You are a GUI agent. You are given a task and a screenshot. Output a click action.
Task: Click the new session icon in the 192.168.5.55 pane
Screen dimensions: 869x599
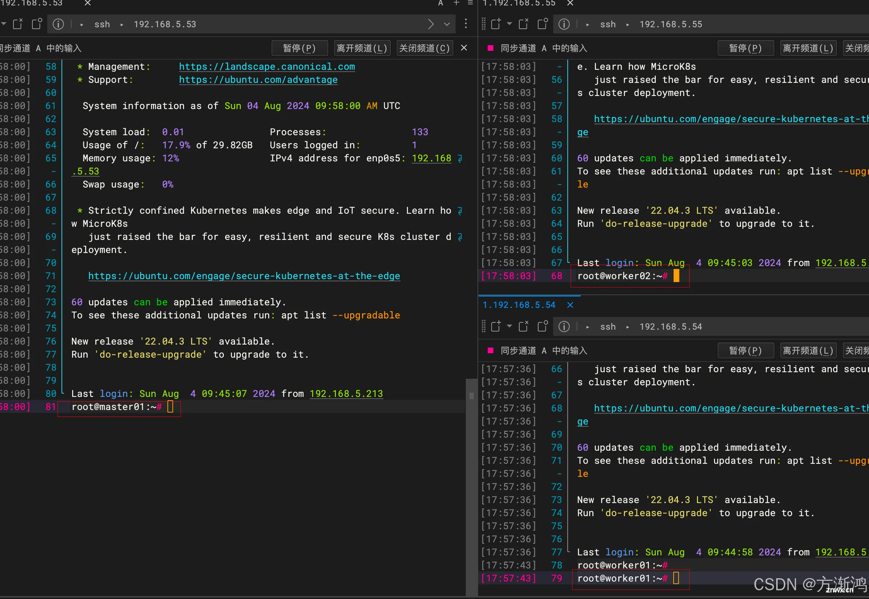[x=496, y=24]
